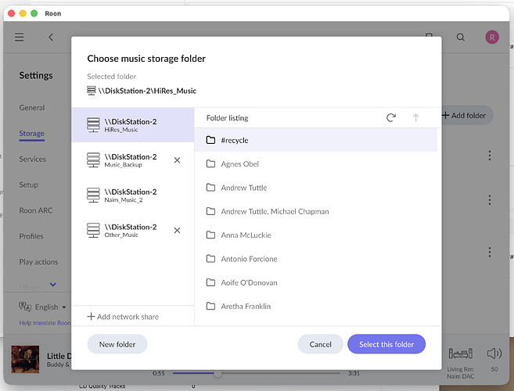This screenshot has width=514, height=391.
Task: Switch to the Services settings tab
Action: [33, 160]
